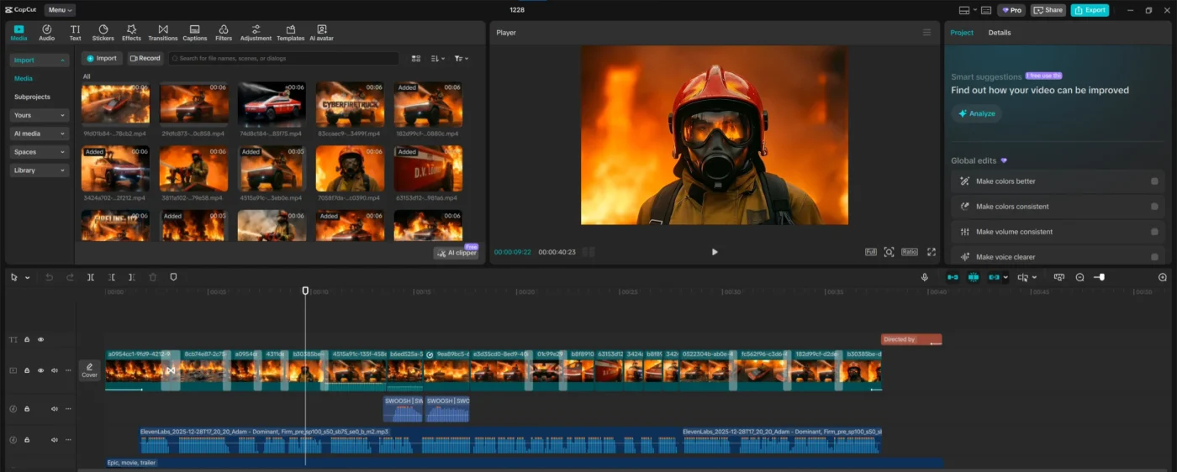Expand the Library section in sidebar
Image resolution: width=1177 pixels, height=472 pixels.
[x=39, y=170]
